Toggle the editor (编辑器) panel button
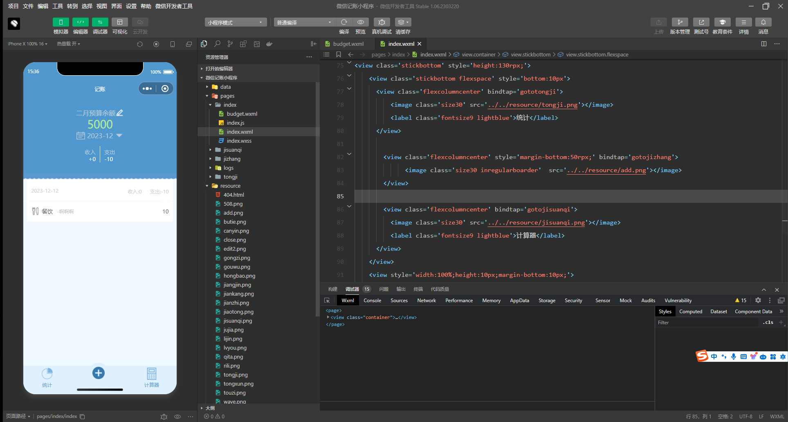Image resolution: width=788 pixels, height=422 pixels. [x=80, y=22]
